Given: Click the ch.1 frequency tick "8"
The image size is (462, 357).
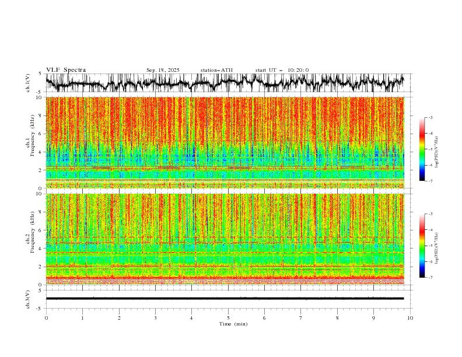Looking at the screenshot, I should tap(41, 116).
